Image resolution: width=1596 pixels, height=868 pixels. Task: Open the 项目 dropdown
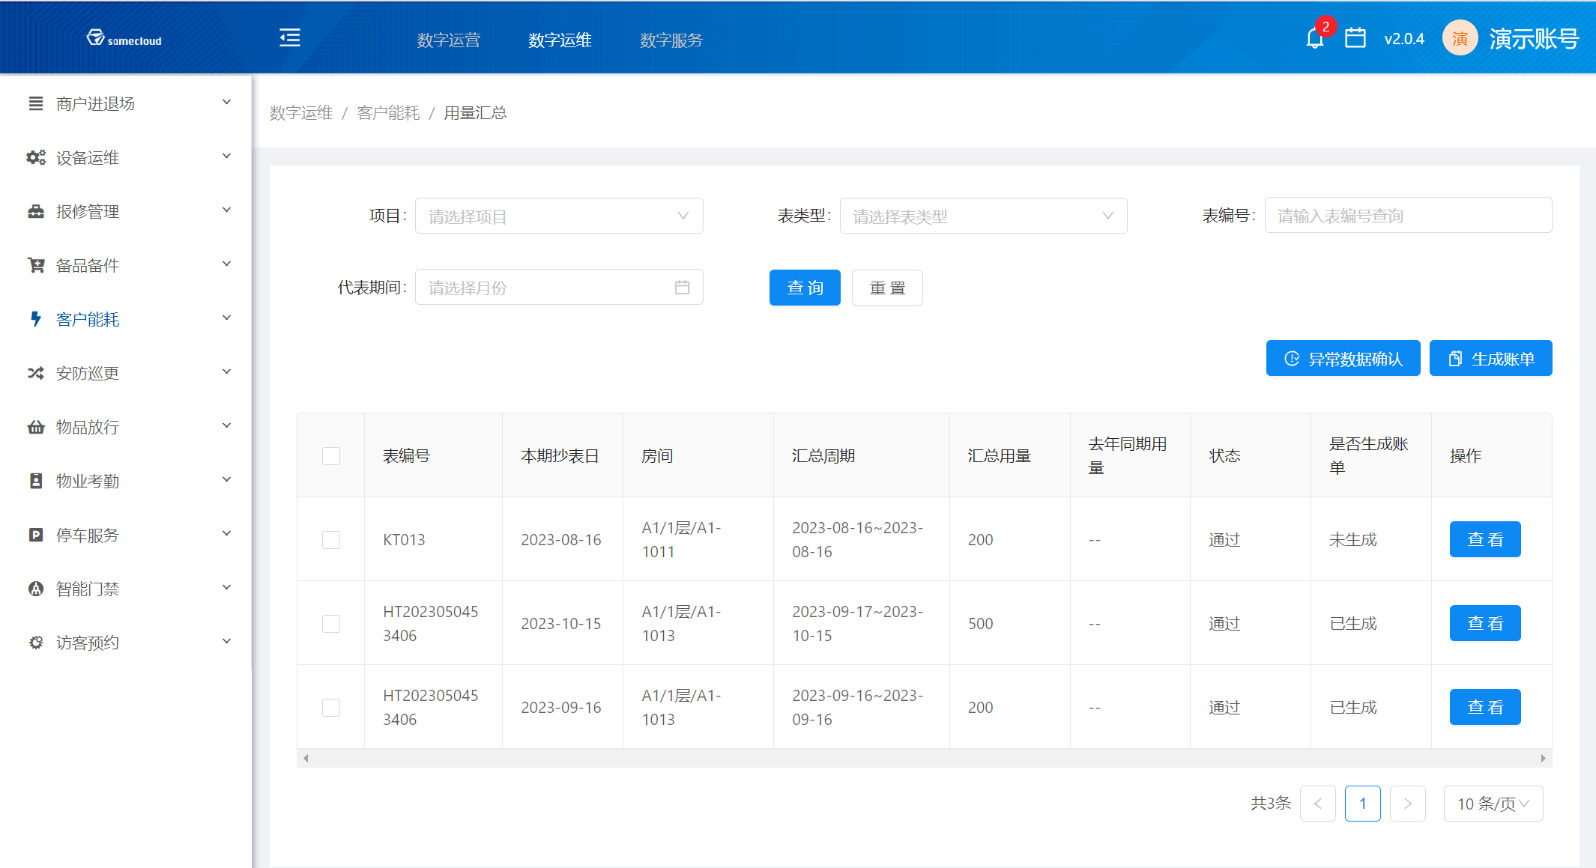point(559,216)
